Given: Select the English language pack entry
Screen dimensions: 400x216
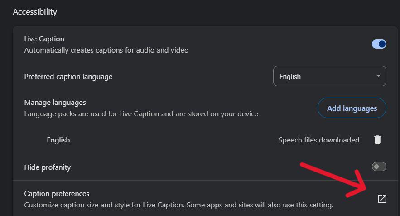Looking at the screenshot, I should click(58, 140).
